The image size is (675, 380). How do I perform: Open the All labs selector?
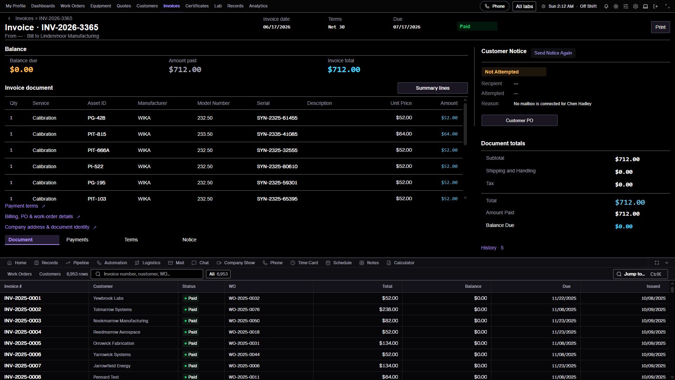[524, 6]
